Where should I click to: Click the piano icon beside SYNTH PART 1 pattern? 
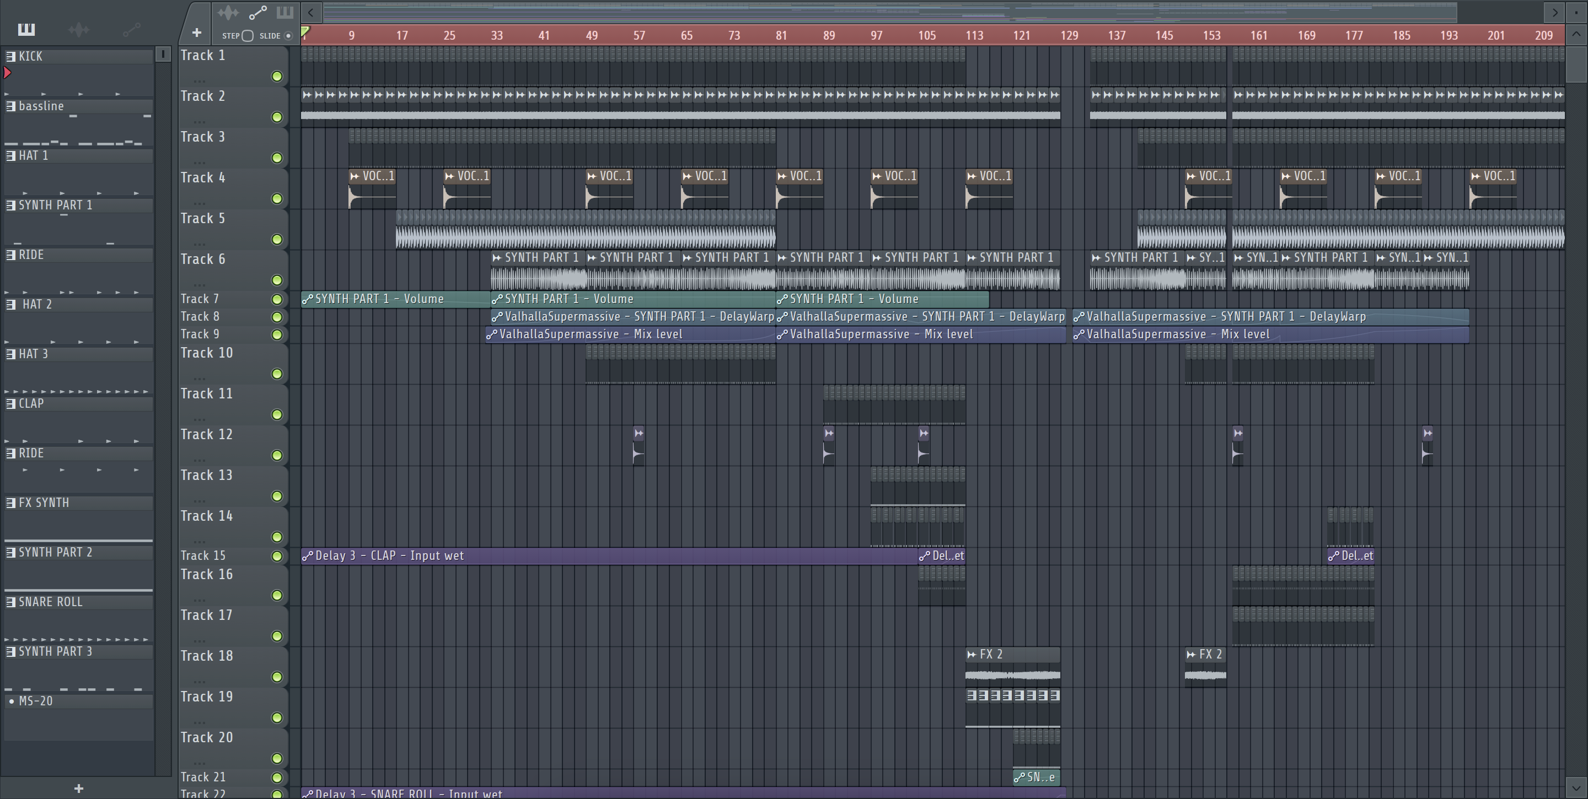(10, 205)
